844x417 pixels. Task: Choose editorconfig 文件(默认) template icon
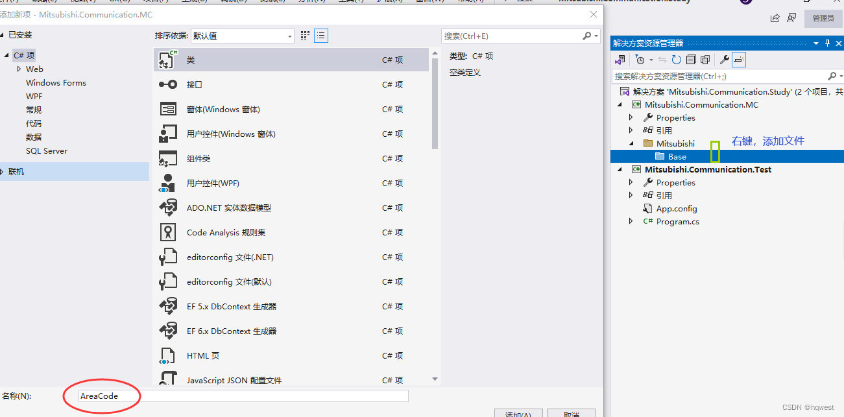[168, 281]
